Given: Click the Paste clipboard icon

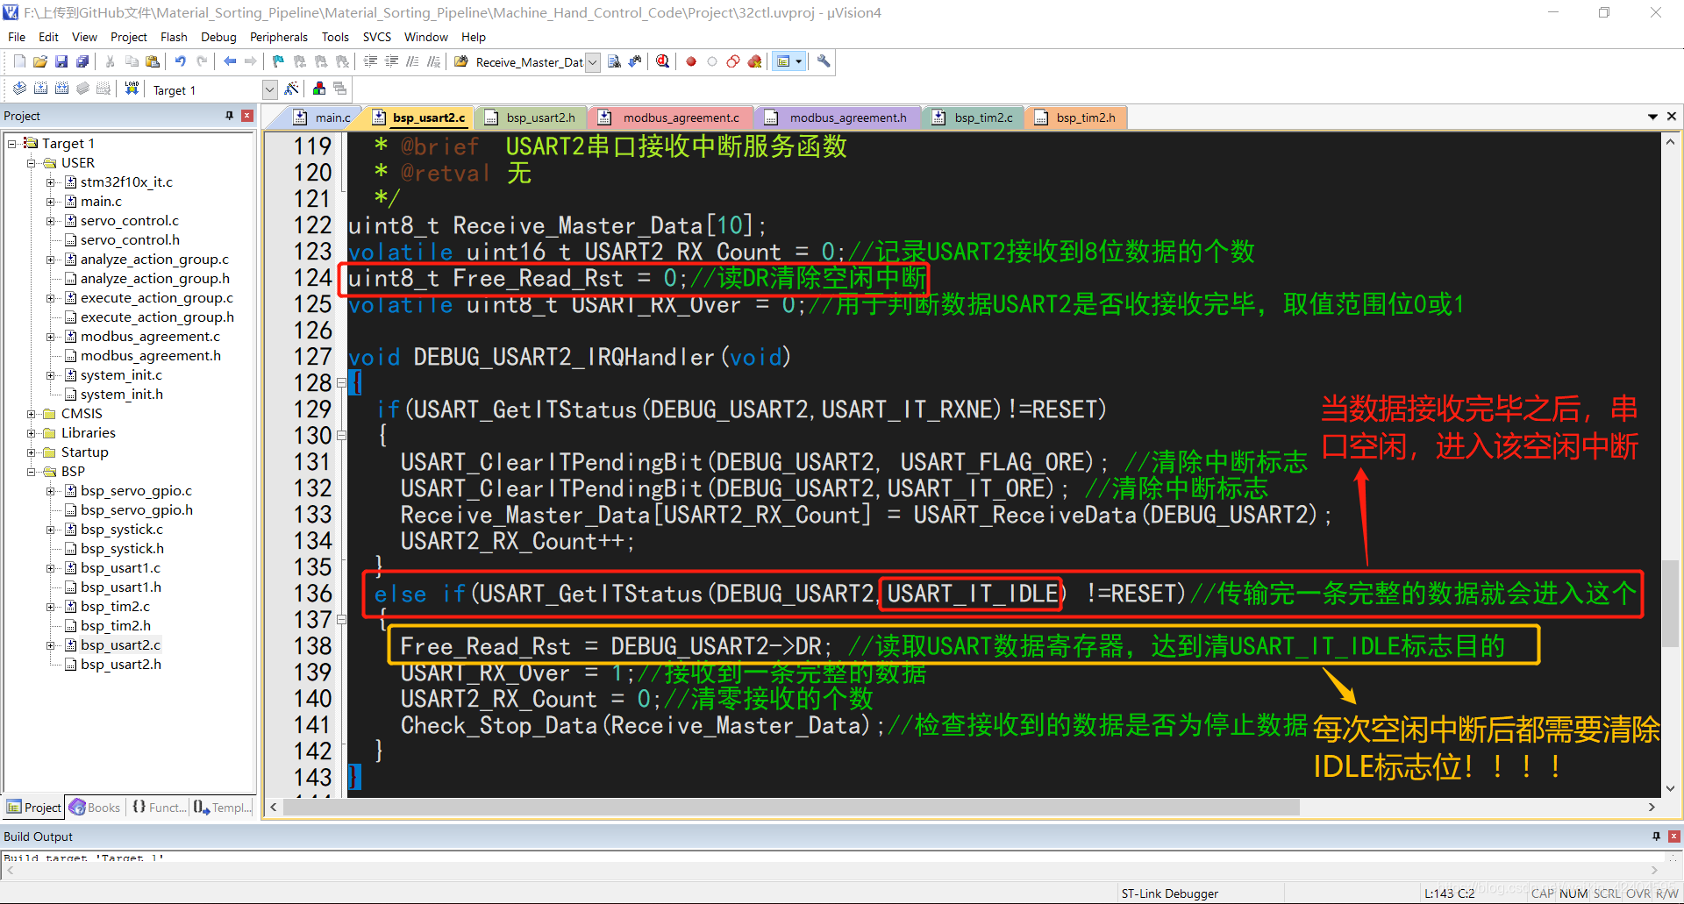Looking at the screenshot, I should 153,61.
